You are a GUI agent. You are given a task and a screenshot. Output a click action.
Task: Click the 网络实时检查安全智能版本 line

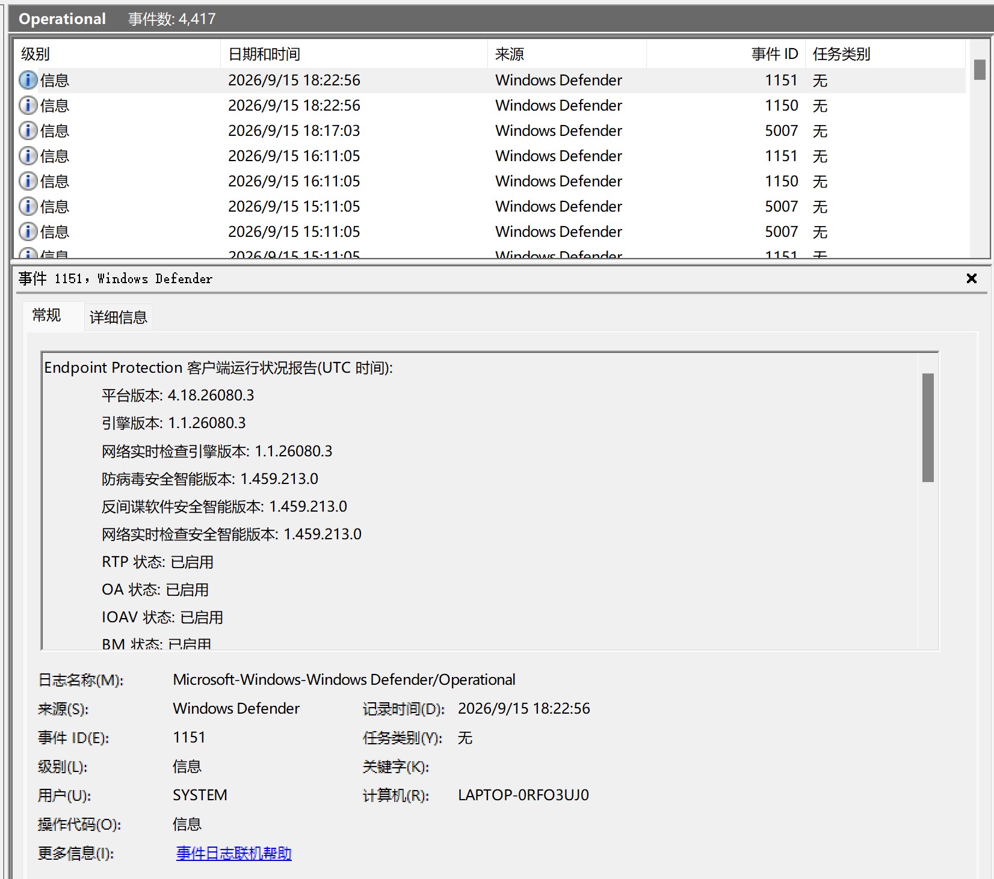coord(231,534)
